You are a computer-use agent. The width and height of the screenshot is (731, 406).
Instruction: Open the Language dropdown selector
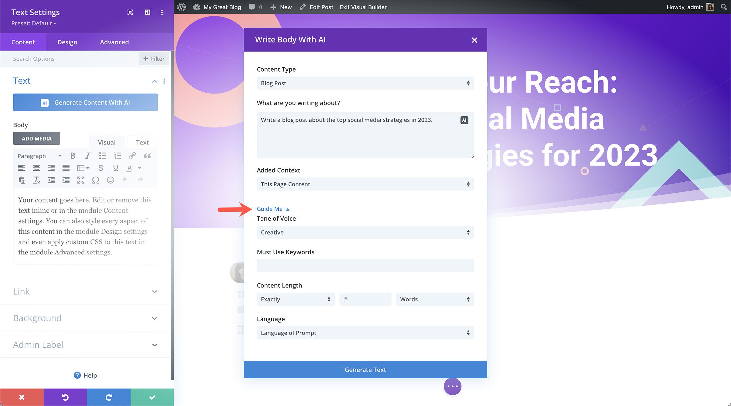coord(365,333)
